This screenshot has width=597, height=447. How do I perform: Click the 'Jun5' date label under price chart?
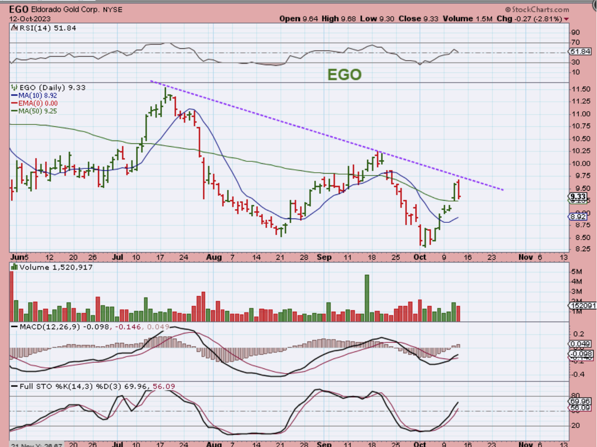click(x=18, y=257)
